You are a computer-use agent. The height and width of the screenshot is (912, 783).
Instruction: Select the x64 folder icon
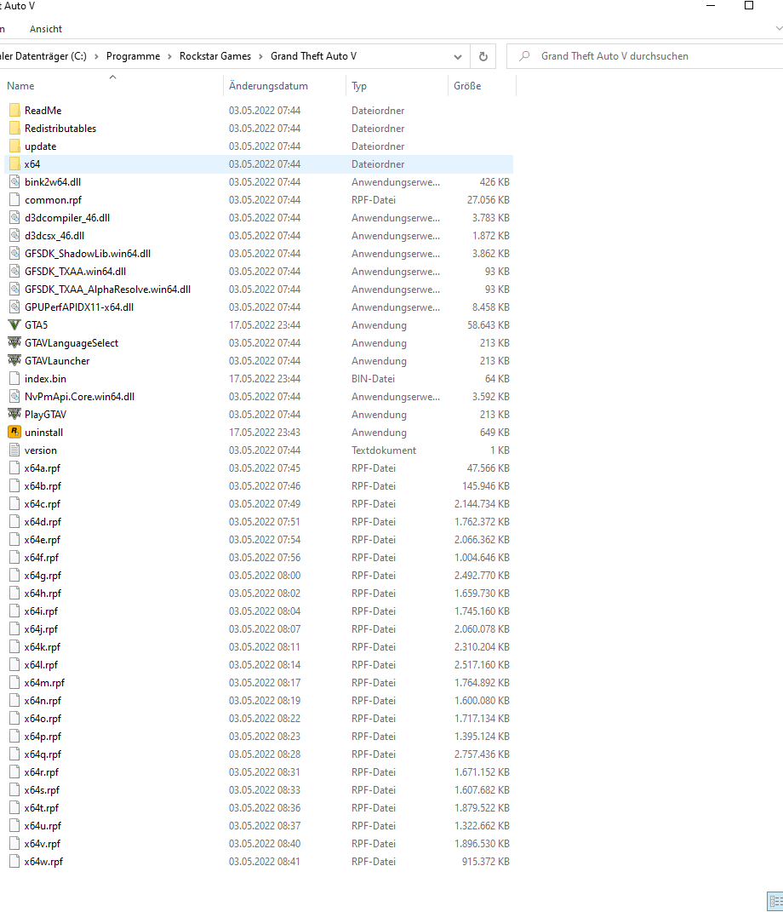tap(14, 164)
